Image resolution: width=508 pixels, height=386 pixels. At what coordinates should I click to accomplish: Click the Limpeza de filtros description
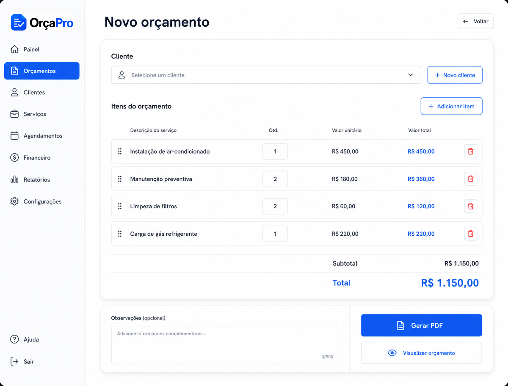(154, 206)
